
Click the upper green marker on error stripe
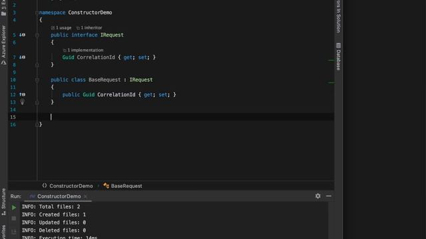331,60
